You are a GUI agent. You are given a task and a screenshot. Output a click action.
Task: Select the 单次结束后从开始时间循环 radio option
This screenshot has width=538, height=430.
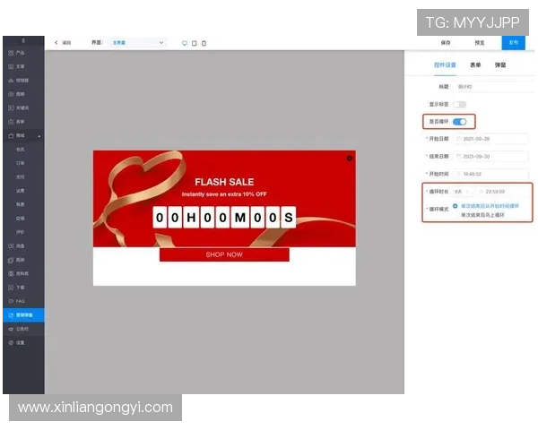coord(456,205)
